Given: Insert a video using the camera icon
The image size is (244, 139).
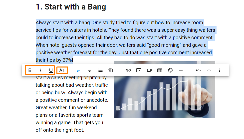Looking at the screenshot, I should [x=149, y=70].
